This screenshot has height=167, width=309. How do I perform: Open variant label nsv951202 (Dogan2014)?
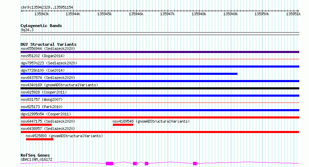tap(43, 56)
